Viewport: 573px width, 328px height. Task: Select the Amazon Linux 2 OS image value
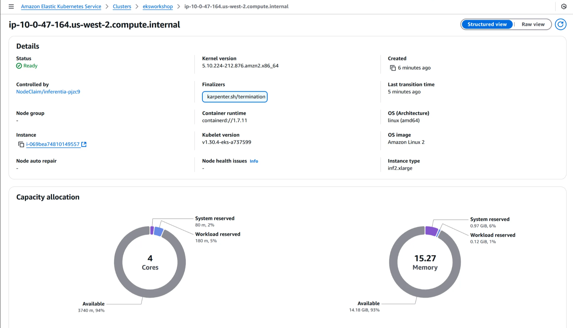pos(406,142)
